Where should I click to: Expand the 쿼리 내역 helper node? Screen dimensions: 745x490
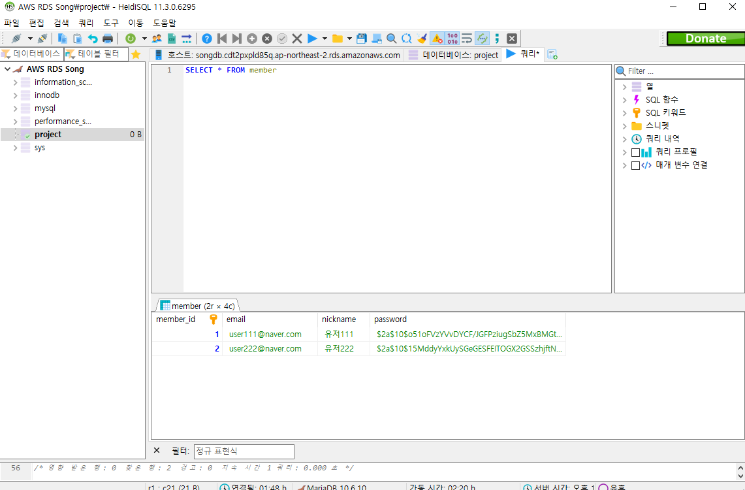pyautogui.click(x=624, y=139)
